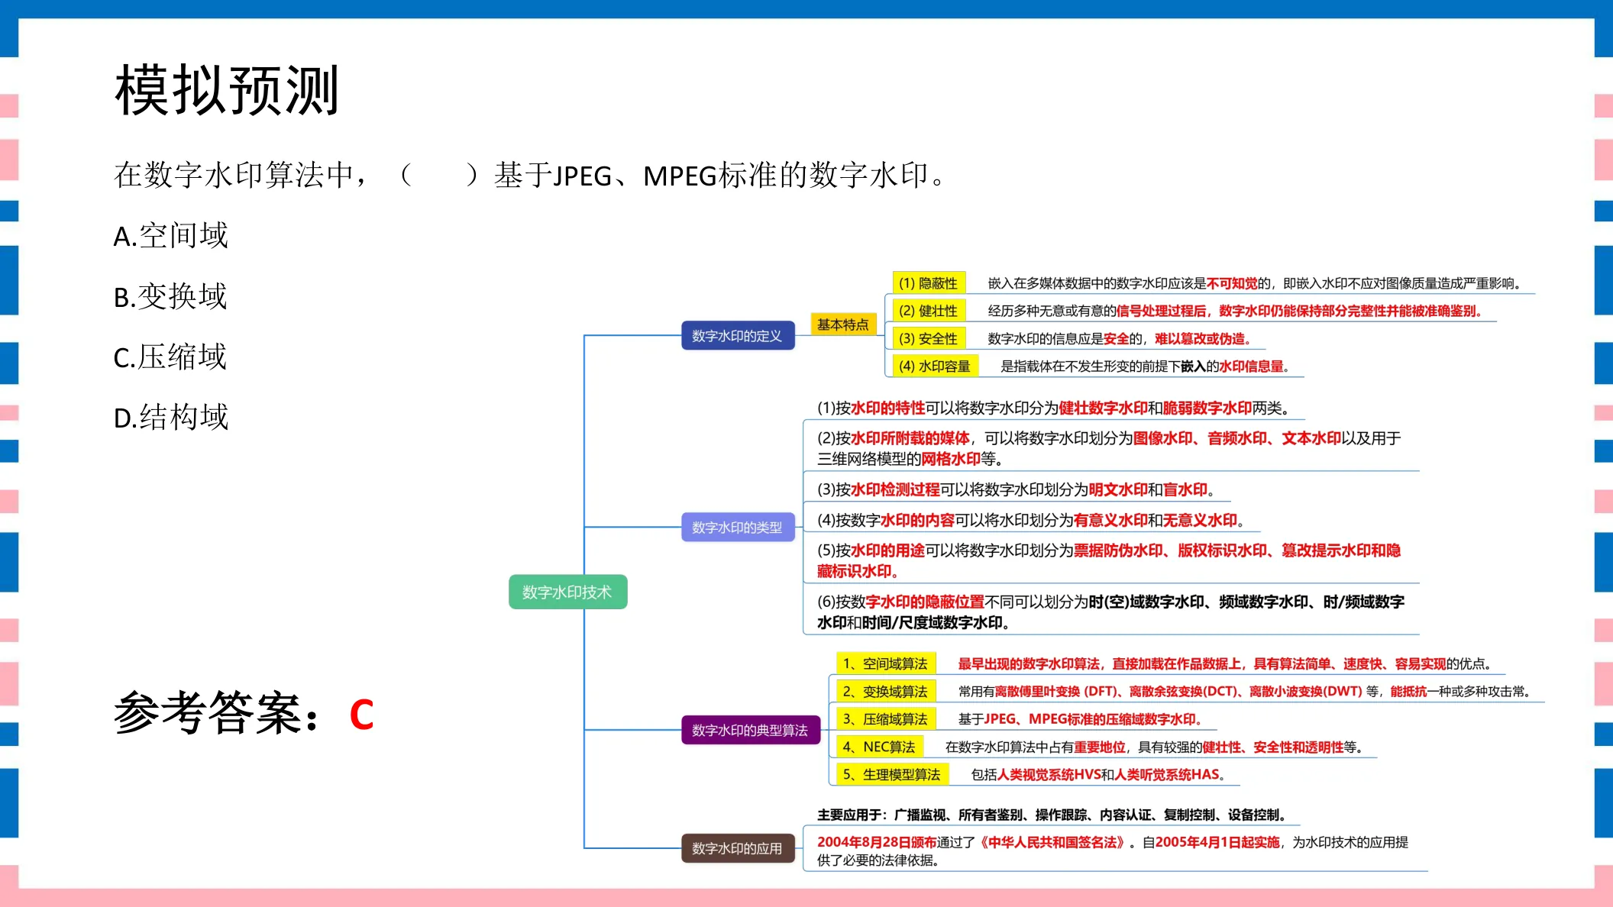Click type item (4) on 有意义水印和无意义水印
Image resolution: width=1613 pixels, height=907 pixels.
coord(1031,520)
